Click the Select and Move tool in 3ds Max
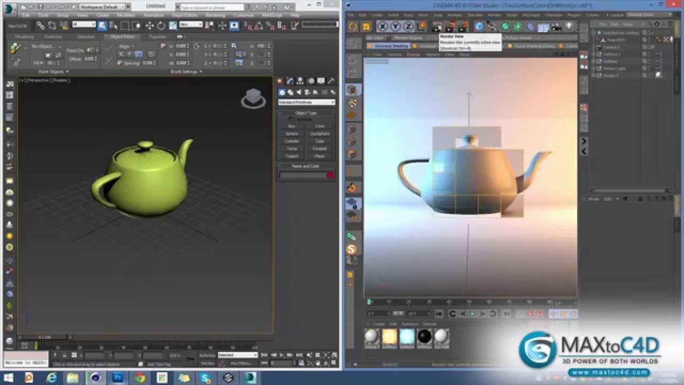Screen dimensions: 684x385 pyautogui.click(x=150, y=25)
